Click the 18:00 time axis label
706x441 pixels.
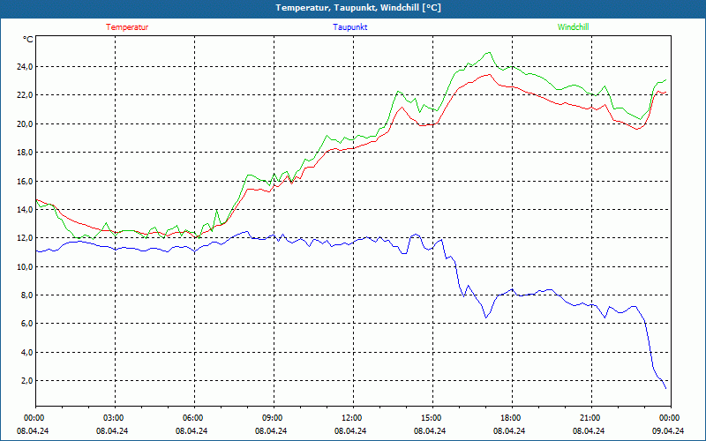pos(511,418)
